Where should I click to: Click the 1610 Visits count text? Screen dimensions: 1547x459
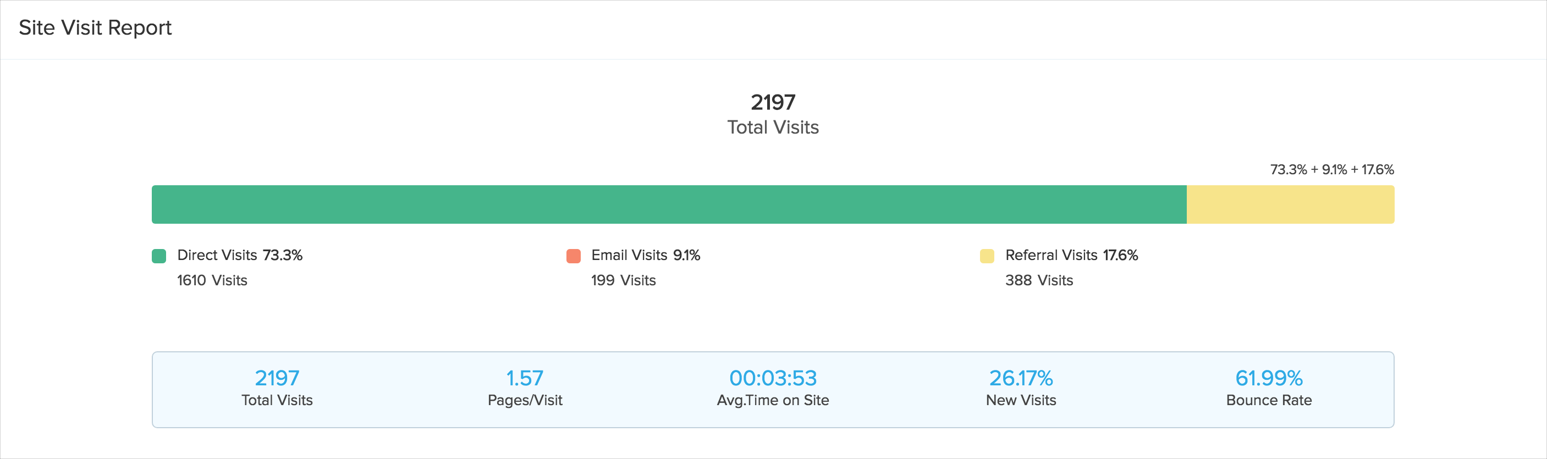212,280
